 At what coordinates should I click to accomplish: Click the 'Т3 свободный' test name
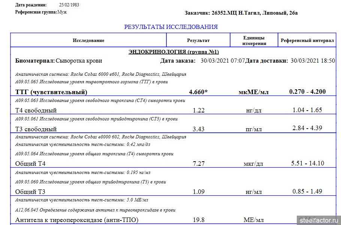pyautogui.click(x=36, y=129)
